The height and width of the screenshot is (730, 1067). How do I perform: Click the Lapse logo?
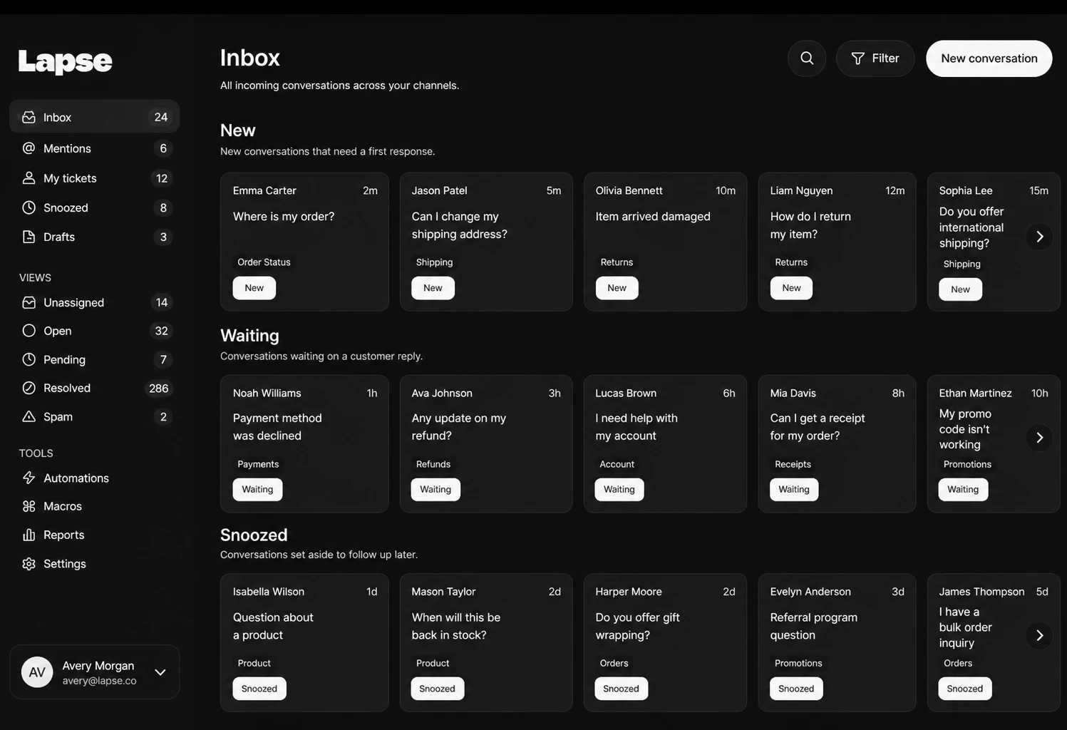click(x=65, y=62)
